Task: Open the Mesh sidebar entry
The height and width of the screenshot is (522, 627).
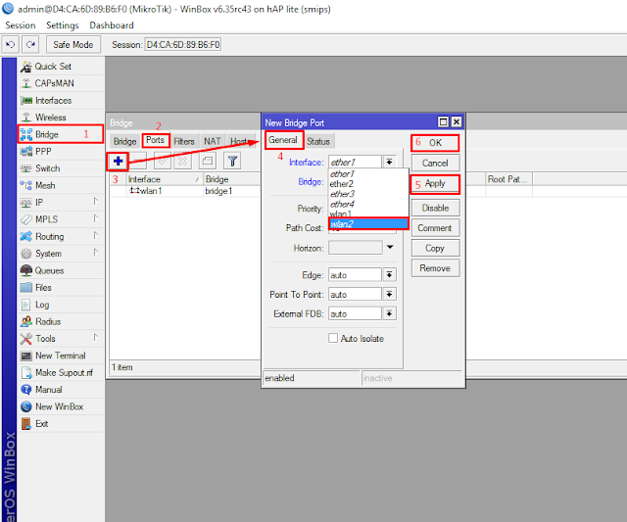Action: point(61,185)
